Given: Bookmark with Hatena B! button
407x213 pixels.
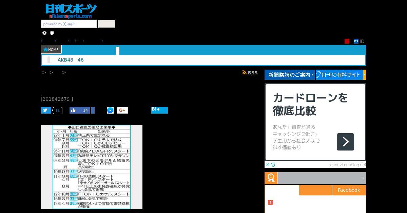Looking at the screenshot, I should point(159,110).
